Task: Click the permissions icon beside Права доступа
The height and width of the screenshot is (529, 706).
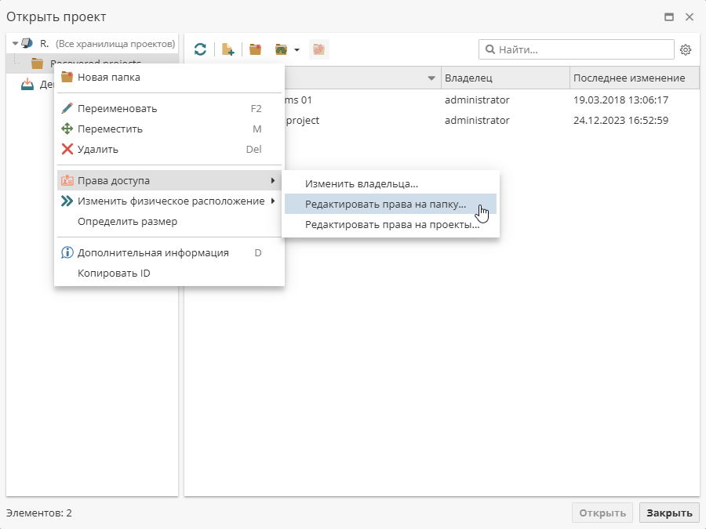Action: coord(67,179)
